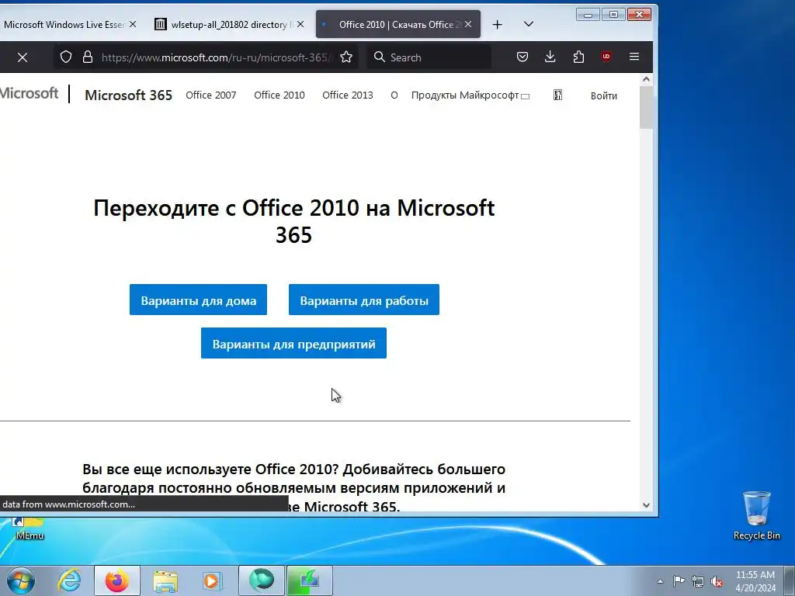Image resolution: width=795 pixels, height=596 pixels.
Task: Show hidden tray icons arrow
Action: click(x=660, y=581)
